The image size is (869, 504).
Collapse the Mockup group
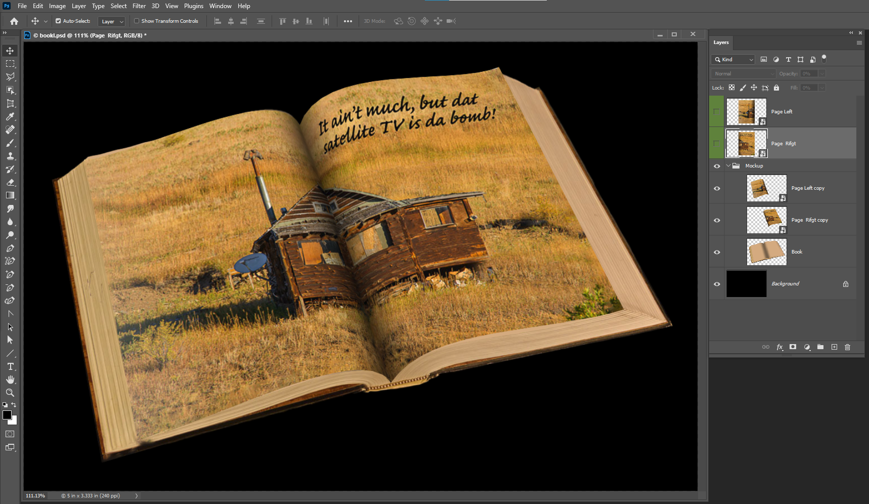click(728, 165)
